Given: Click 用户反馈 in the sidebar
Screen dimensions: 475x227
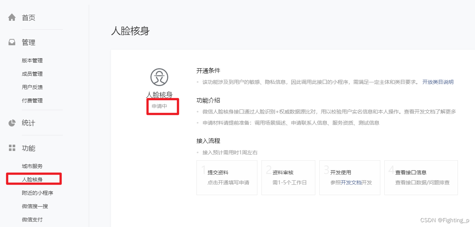Looking at the screenshot, I should click(x=32, y=87).
